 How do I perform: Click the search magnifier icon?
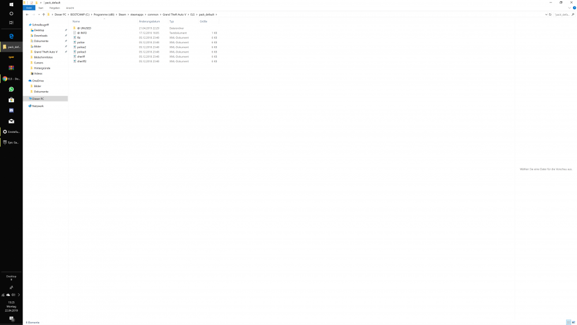click(x=573, y=14)
